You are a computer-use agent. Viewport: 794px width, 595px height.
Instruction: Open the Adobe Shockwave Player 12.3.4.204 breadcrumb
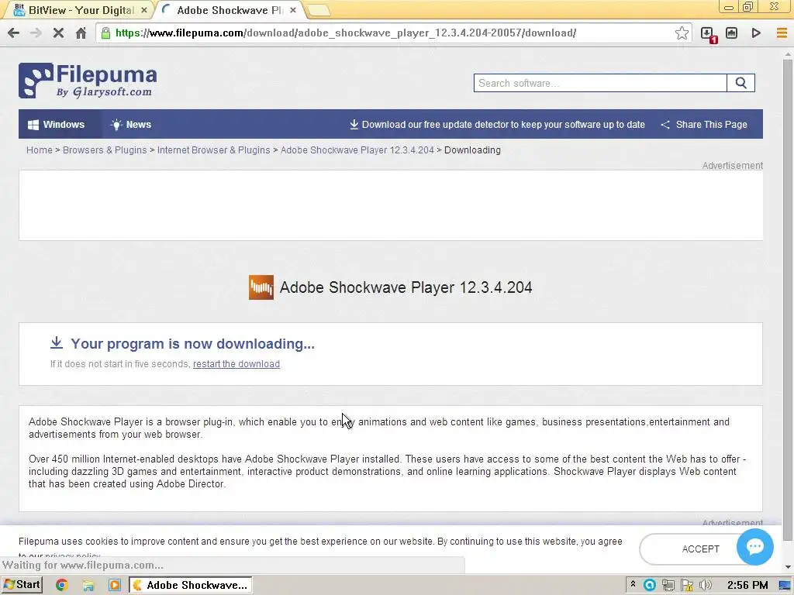pyautogui.click(x=357, y=150)
